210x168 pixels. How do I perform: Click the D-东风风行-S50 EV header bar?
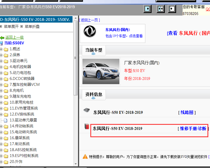tap(36, 19)
